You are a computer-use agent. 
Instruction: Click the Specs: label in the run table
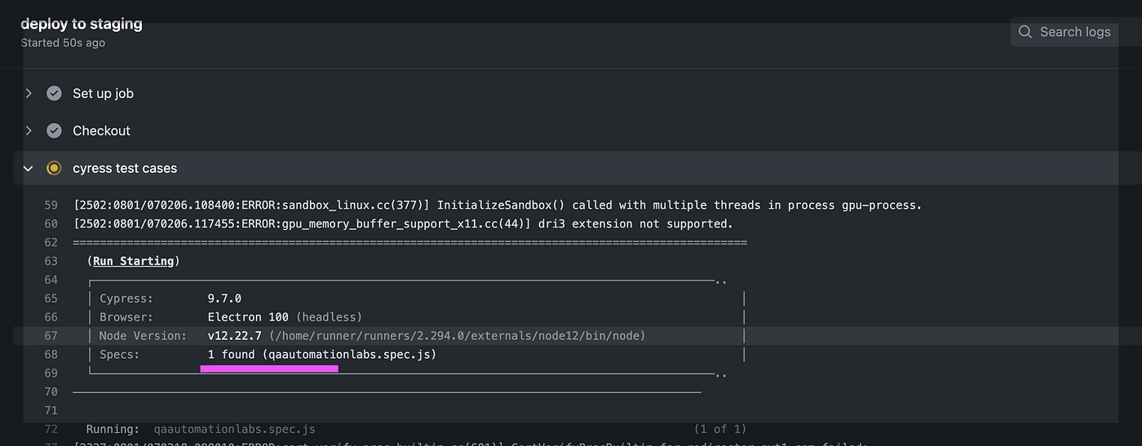(120, 355)
